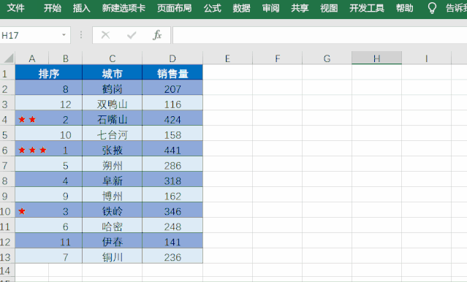Open the 帮助 tab
The width and height of the screenshot is (467, 282).
404,8
